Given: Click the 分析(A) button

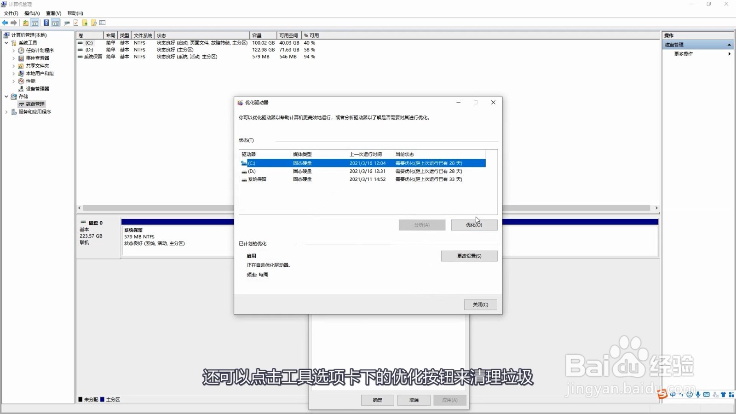Looking at the screenshot, I should [x=422, y=225].
